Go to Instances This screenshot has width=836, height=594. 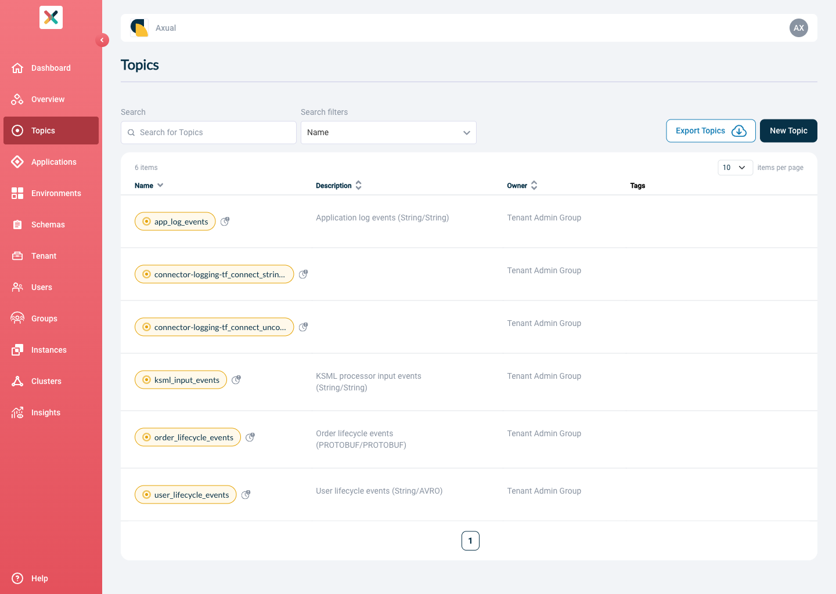pyautogui.click(x=51, y=350)
